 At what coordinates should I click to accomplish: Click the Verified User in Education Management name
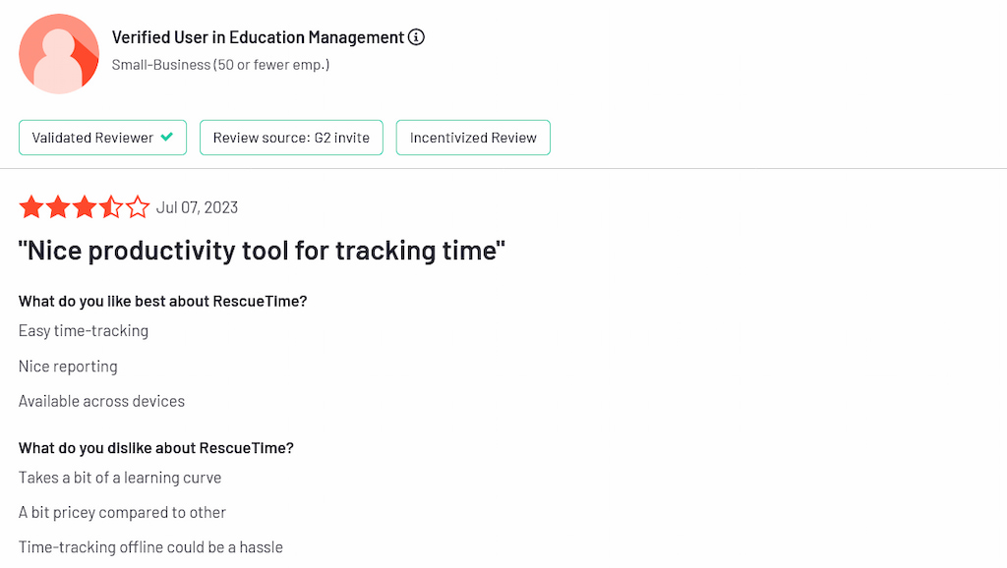258,36
